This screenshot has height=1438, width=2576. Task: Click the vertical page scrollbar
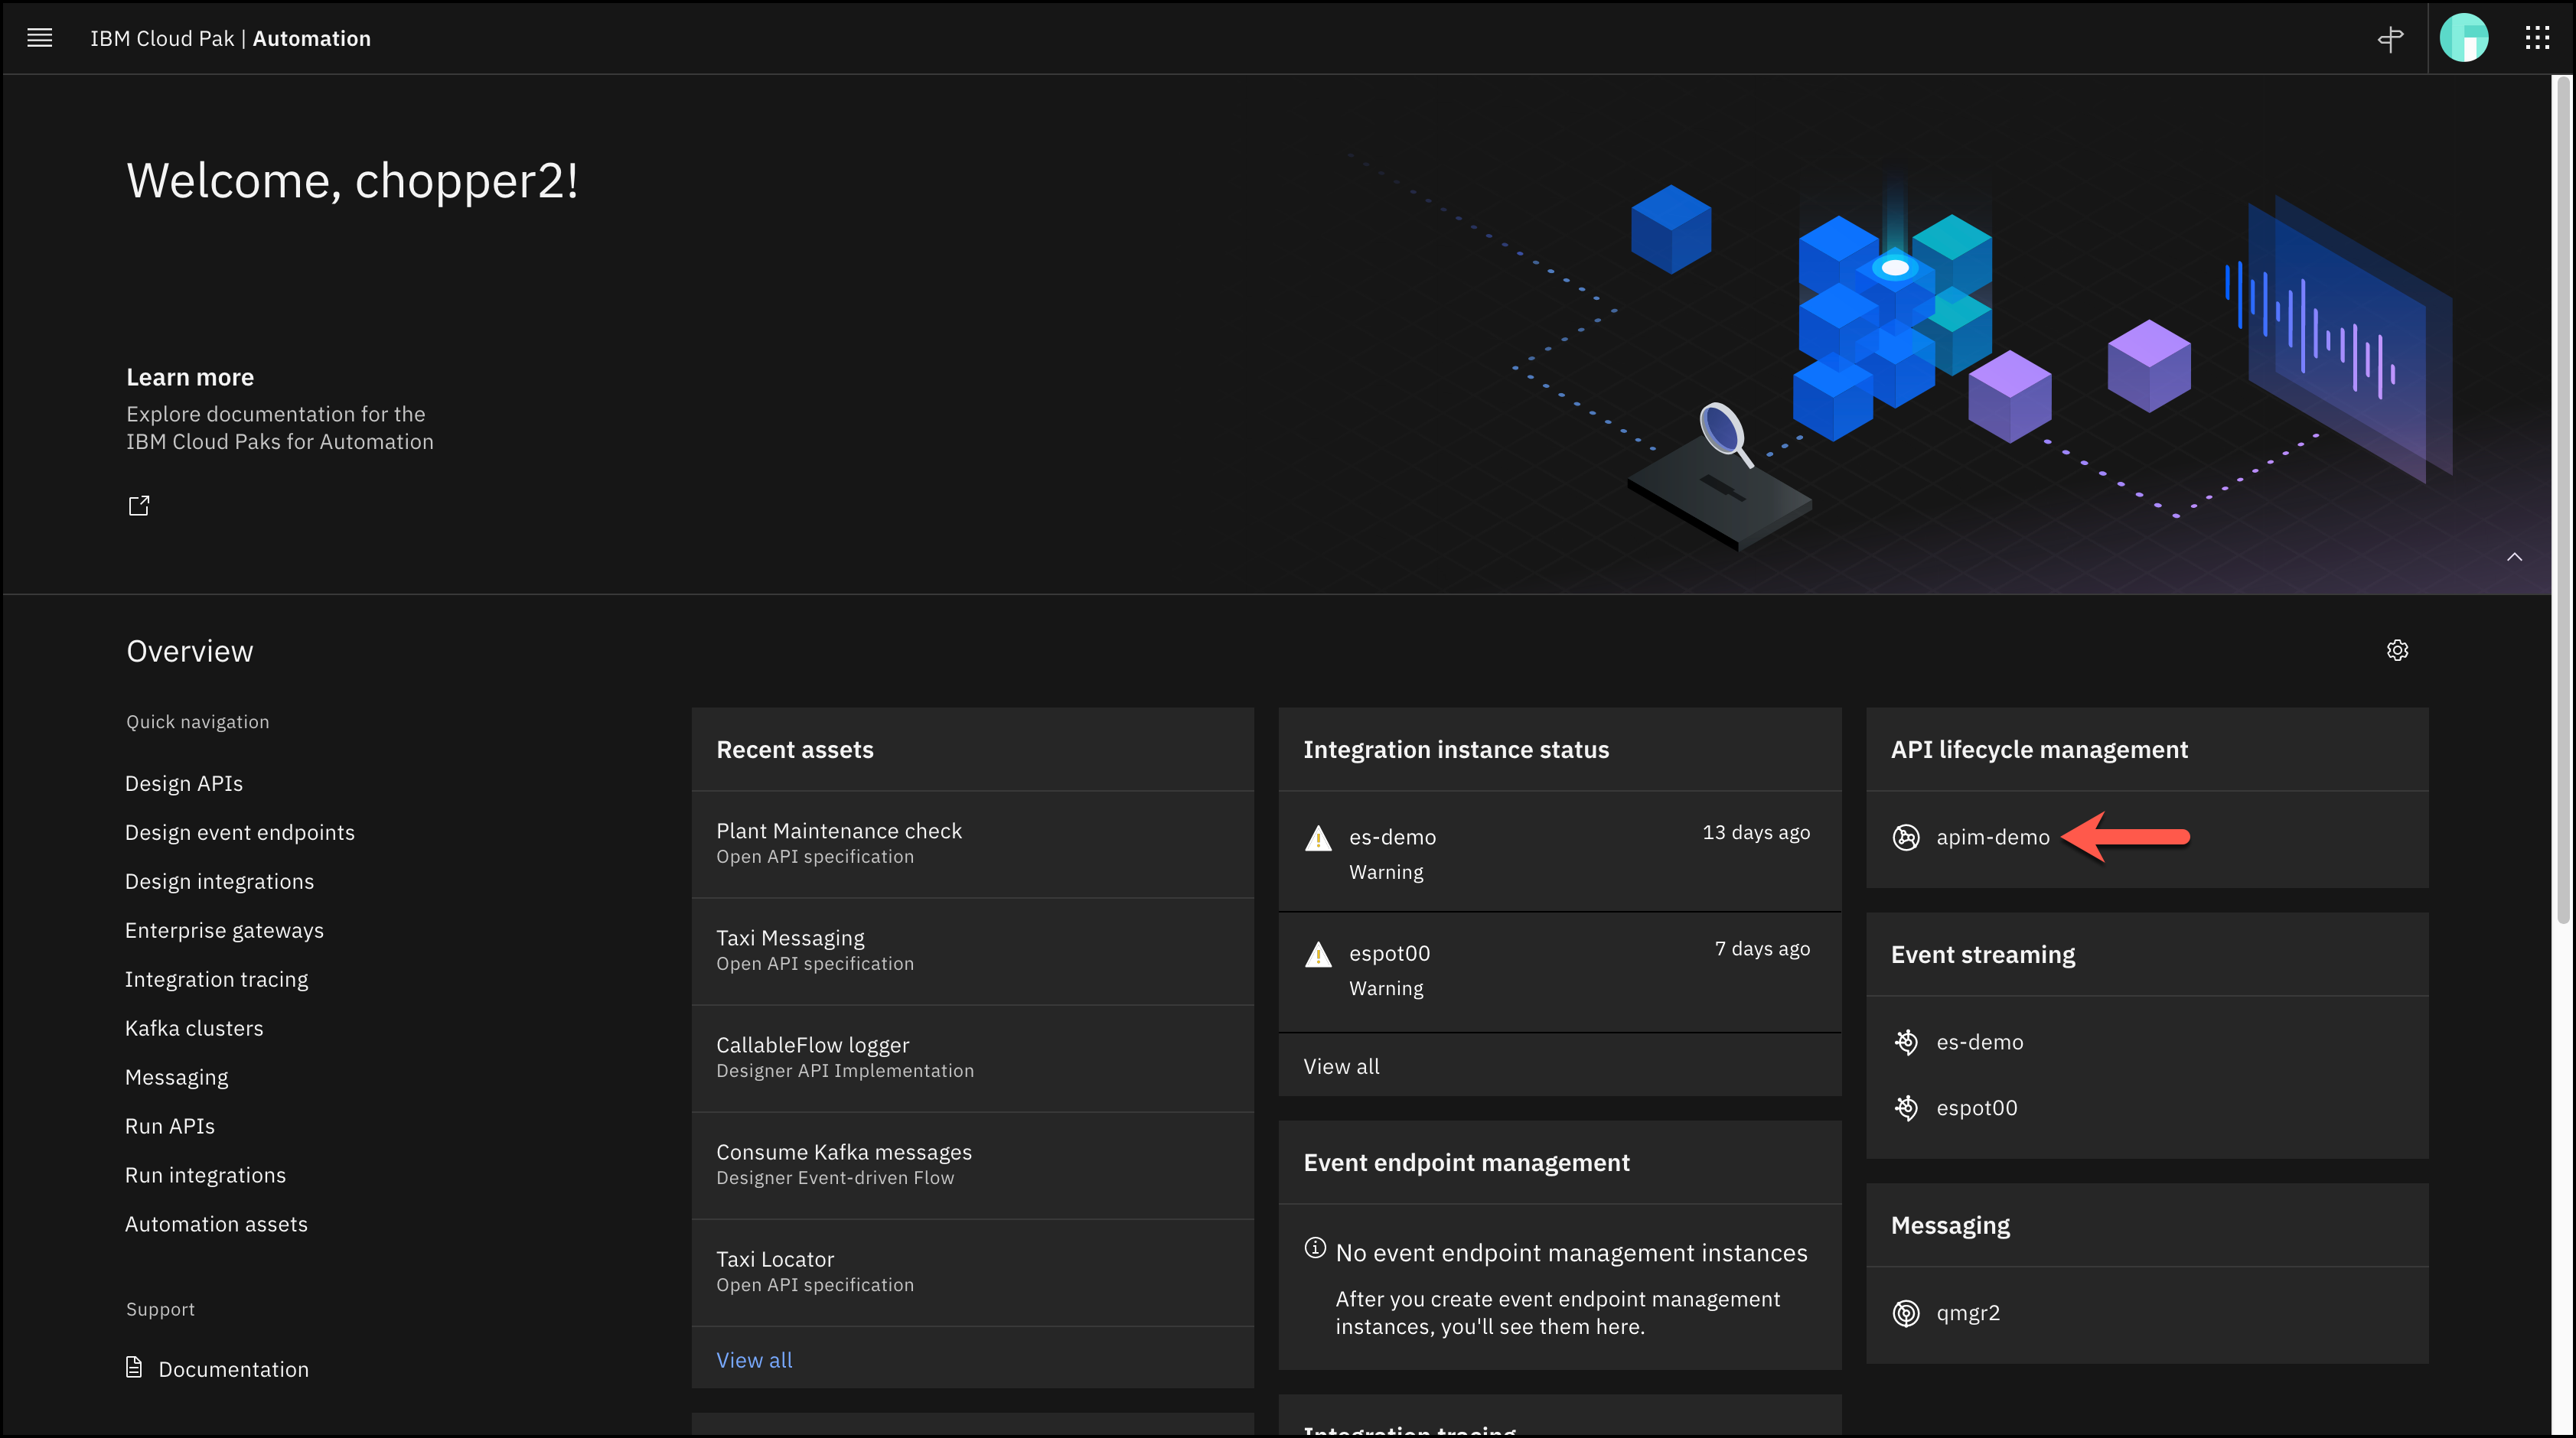(x=2562, y=499)
